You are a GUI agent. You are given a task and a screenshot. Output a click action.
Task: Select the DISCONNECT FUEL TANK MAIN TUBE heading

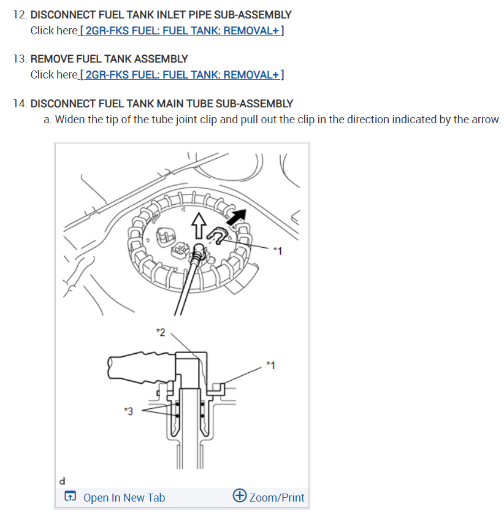tap(162, 104)
